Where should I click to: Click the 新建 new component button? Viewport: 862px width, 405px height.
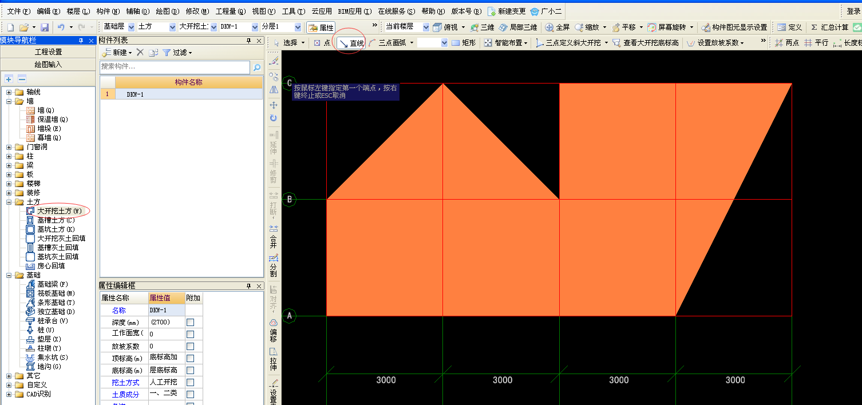[x=117, y=53]
